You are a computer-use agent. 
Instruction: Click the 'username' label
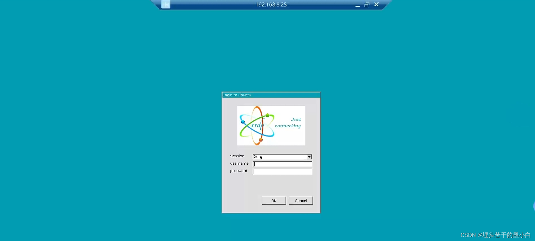click(x=239, y=163)
